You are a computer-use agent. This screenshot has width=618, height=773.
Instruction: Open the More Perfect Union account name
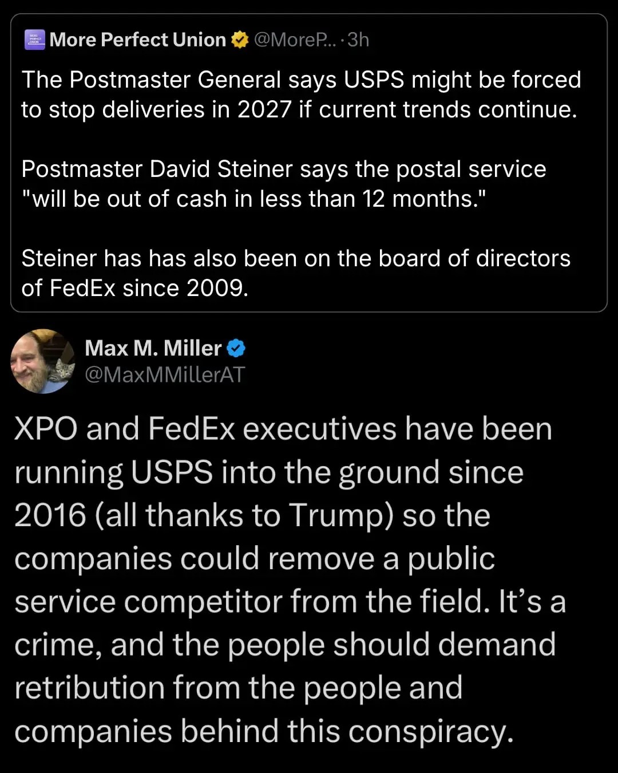[137, 40]
